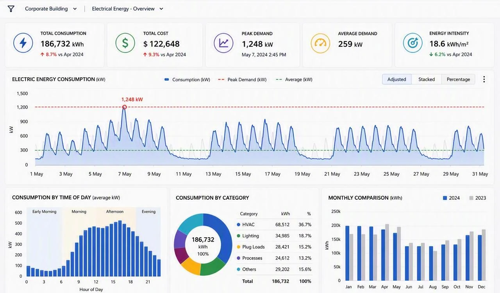Viewport: 500px width, 293px height.
Task: Click the Processes purple color dot
Action: pos(238,258)
